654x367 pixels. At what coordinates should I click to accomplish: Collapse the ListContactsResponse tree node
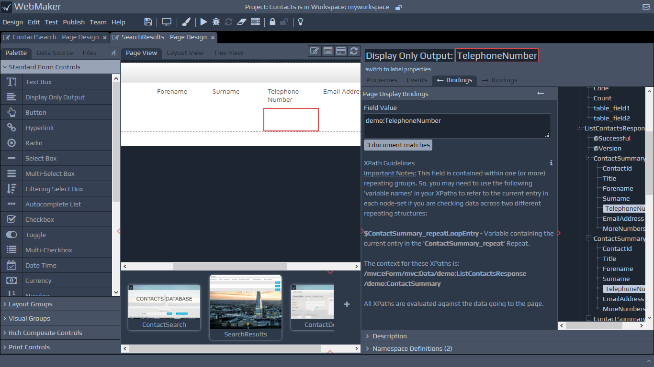pos(579,128)
